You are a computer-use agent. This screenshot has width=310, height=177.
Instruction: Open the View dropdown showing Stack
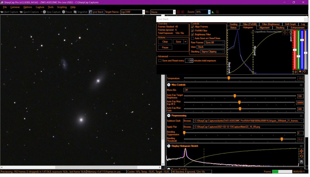[x=211, y=47]
